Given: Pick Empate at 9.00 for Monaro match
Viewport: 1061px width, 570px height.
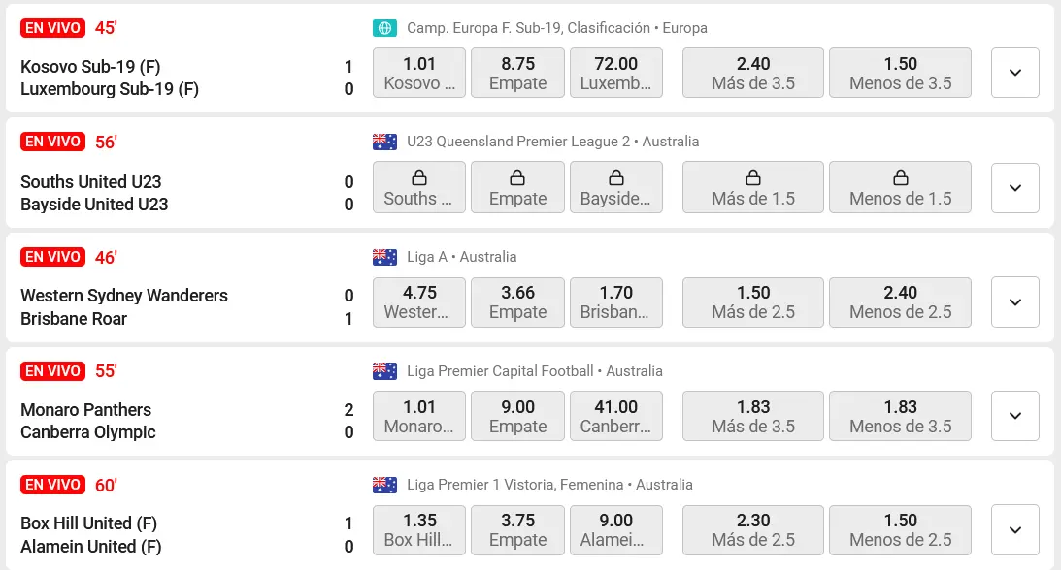Looking at the screenshot, I should (x=517, y=416).
